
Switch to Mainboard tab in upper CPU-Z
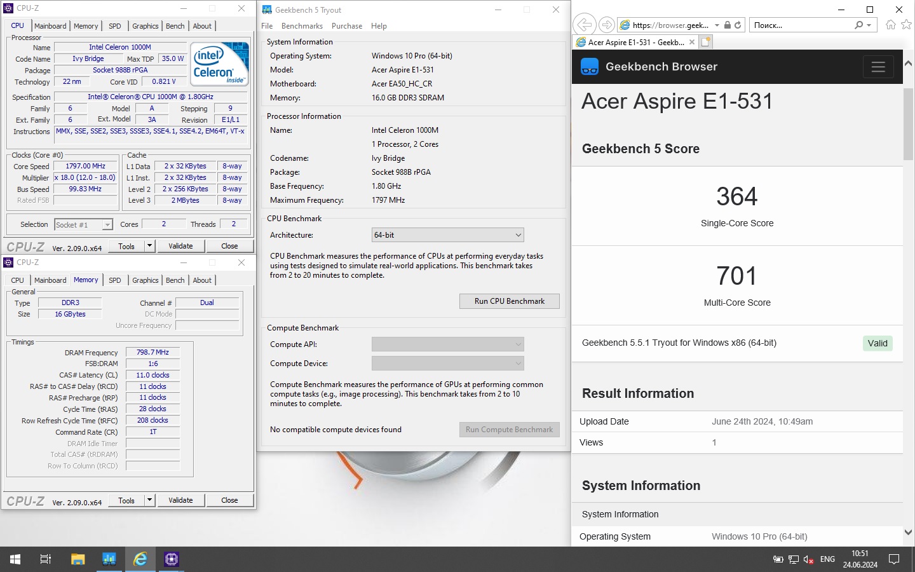coord(50,26)
